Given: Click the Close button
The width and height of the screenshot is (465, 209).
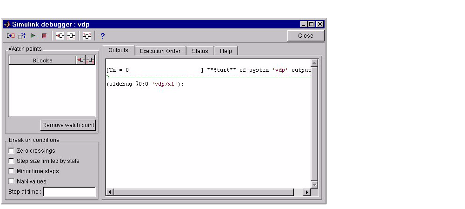Looking at the screenshot, I should [x=306, y=36].
